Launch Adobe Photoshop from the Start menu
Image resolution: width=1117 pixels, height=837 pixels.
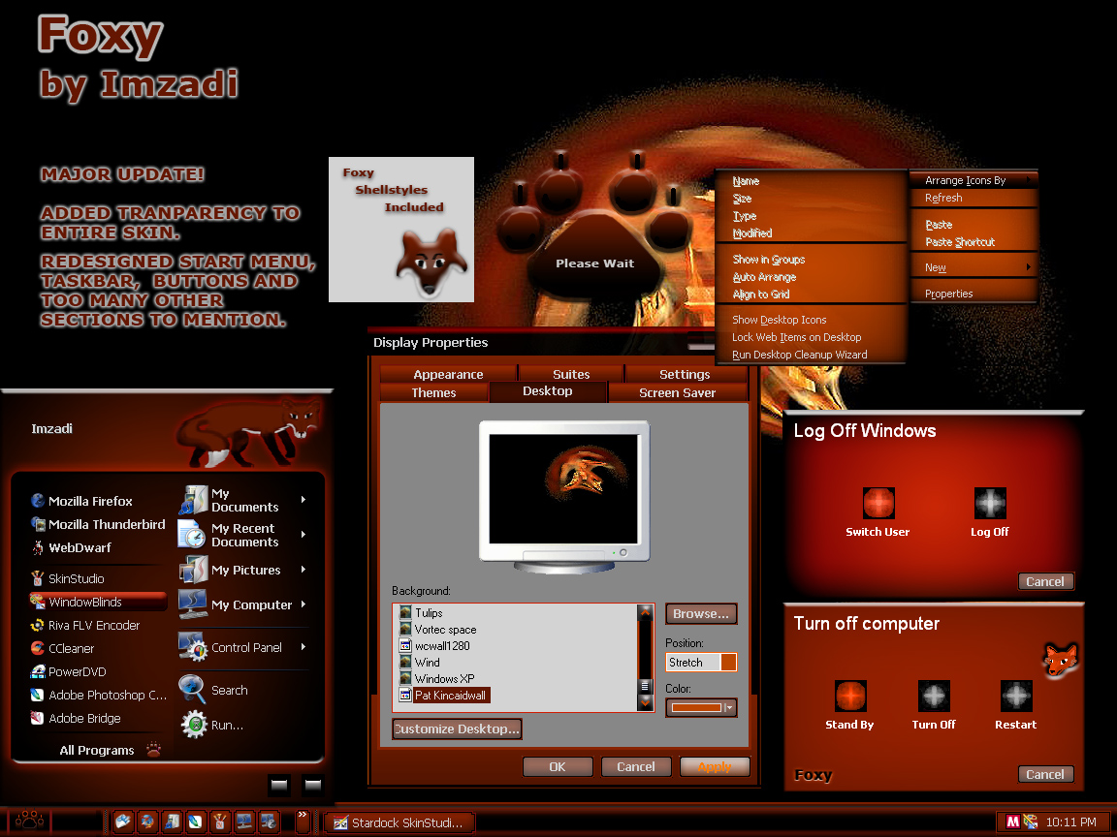tap(98, 695)
